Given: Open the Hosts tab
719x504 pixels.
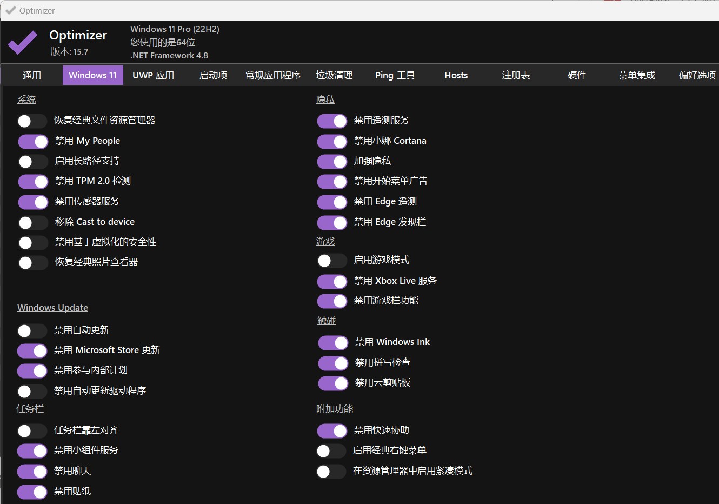Looking at the screenshot, I should [x=456, y=75].
